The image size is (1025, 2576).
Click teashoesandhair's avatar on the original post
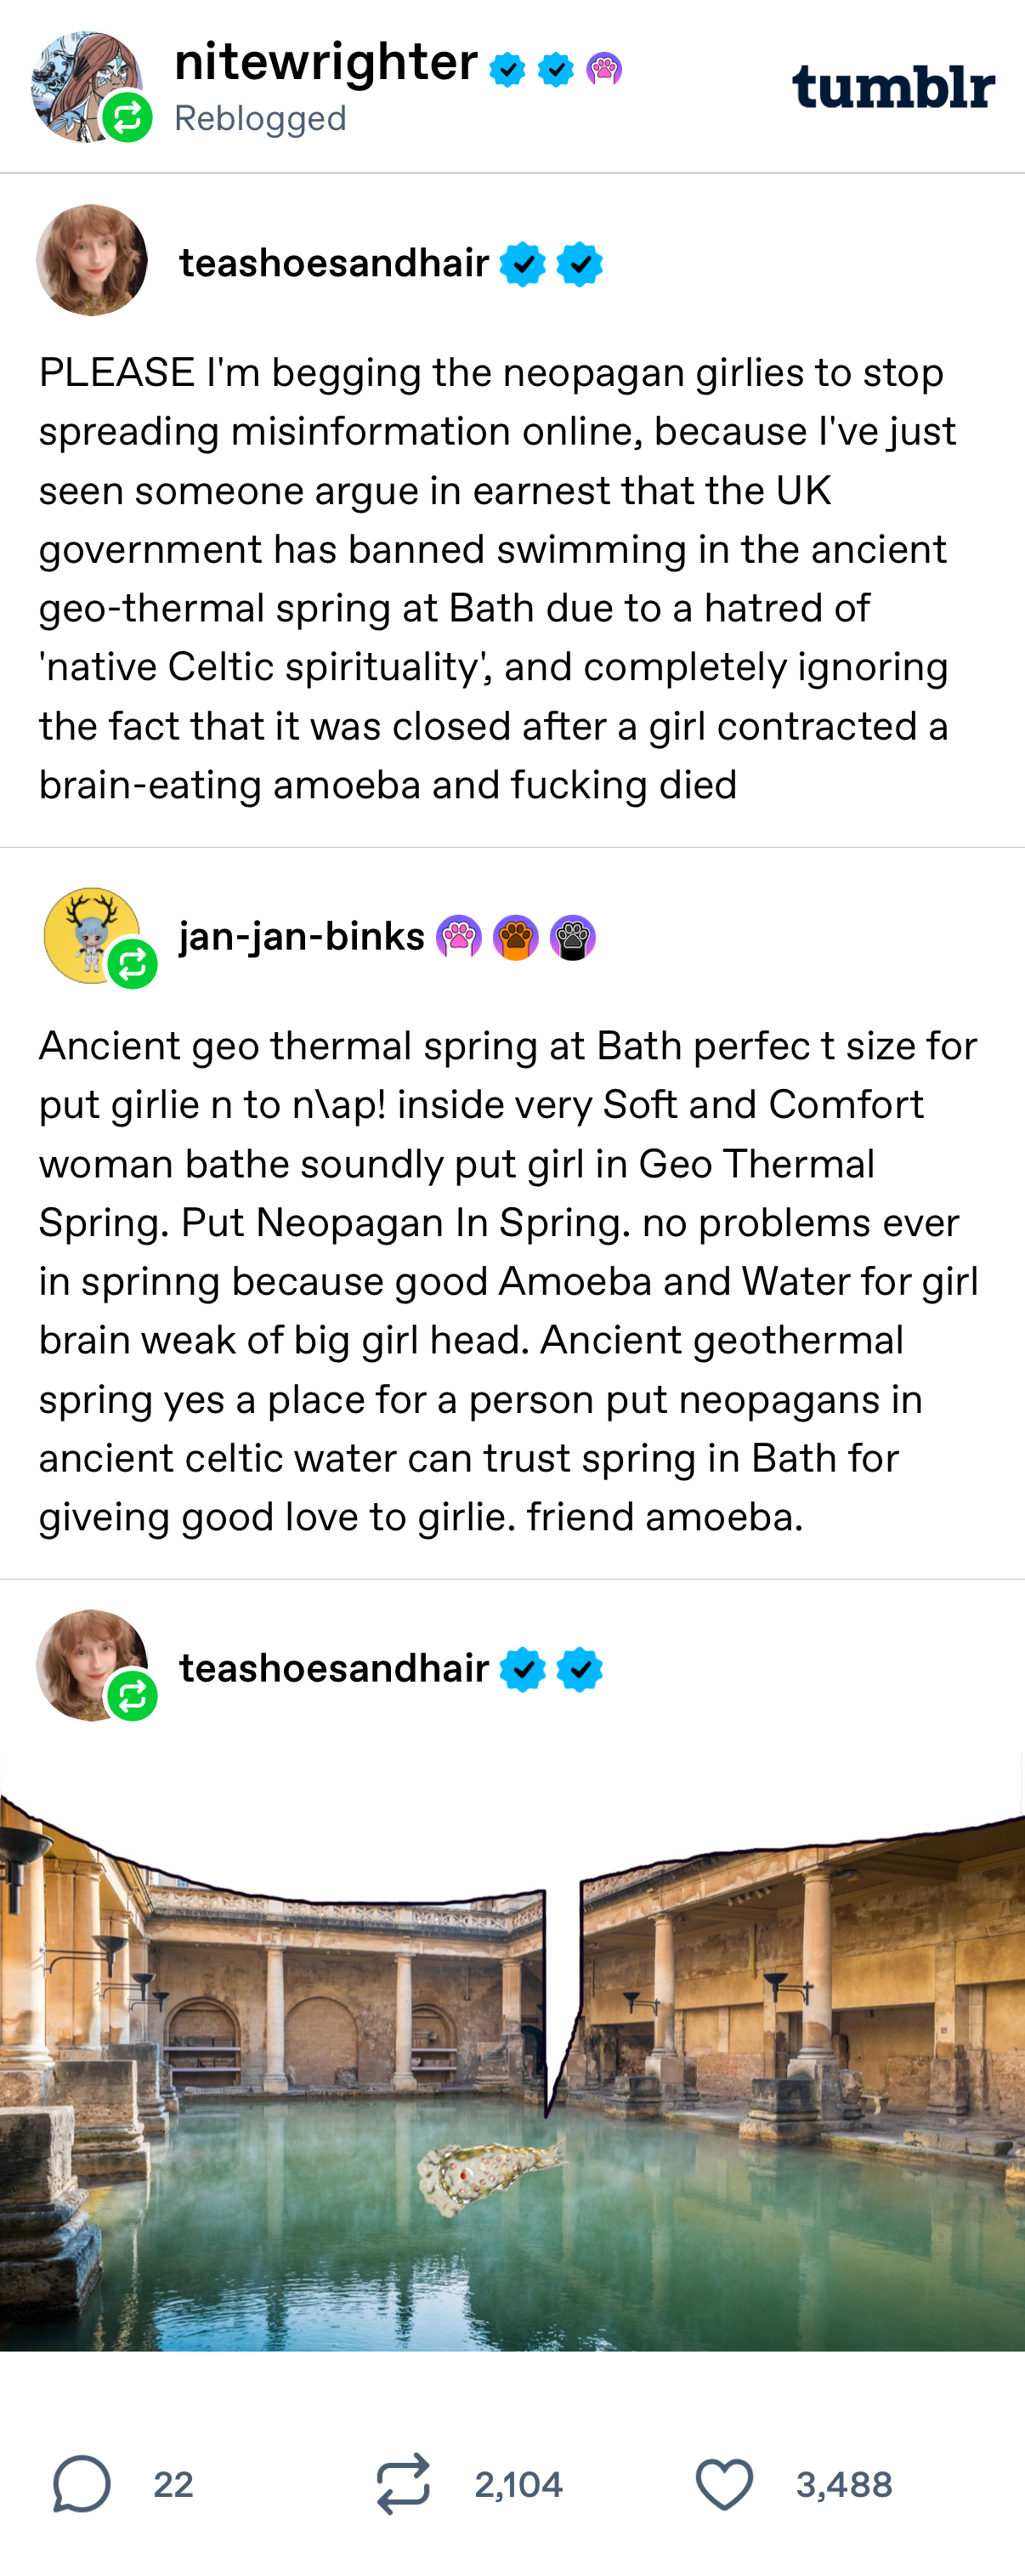92,261
